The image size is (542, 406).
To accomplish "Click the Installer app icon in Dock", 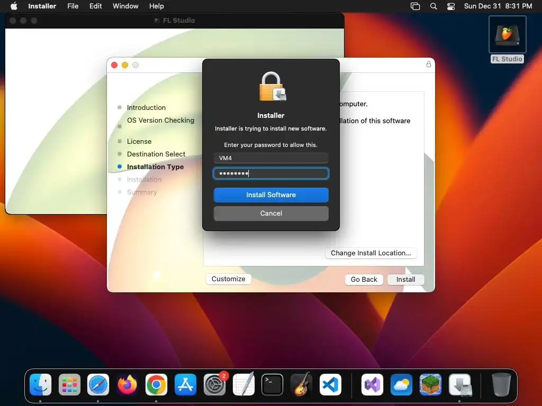I will coord(460,385).
